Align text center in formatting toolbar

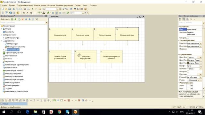[56, 13]
